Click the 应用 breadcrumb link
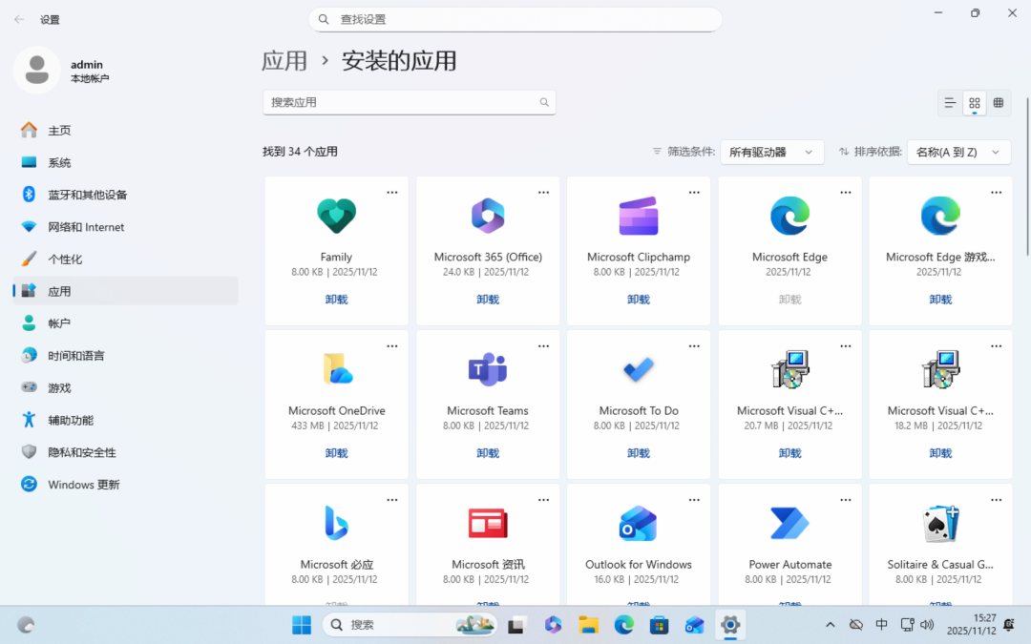 pos(284,61)
